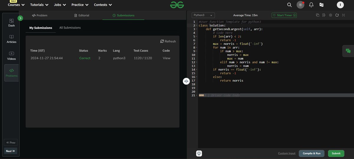The image size is (354, 159).
Task: Select the My Submissions tab
Action: pos(41,28)
